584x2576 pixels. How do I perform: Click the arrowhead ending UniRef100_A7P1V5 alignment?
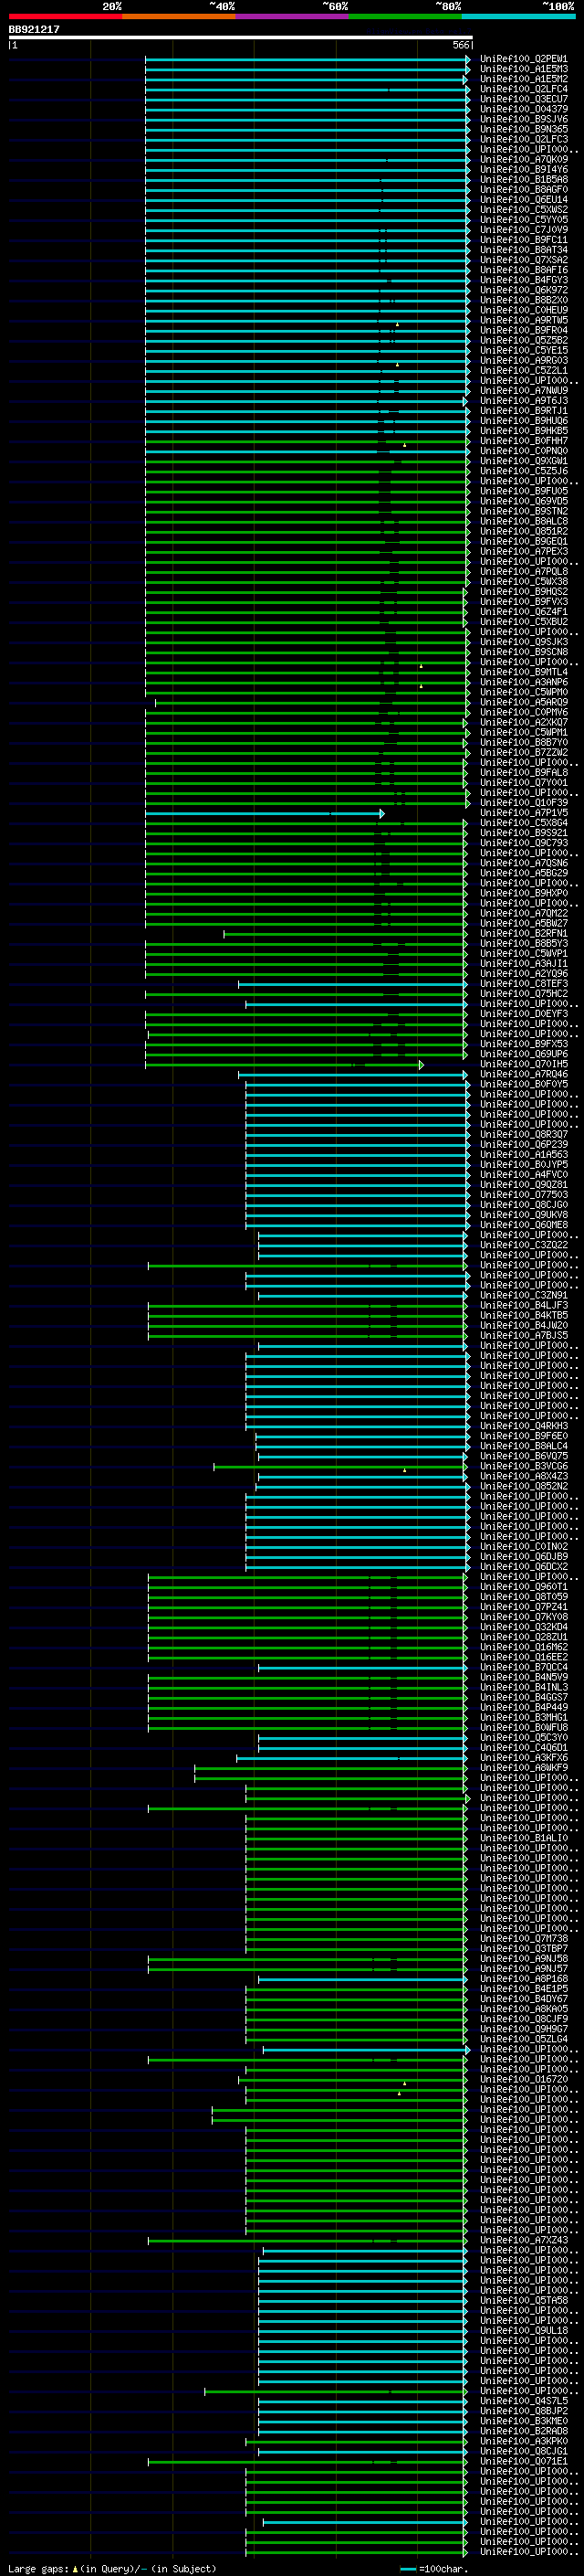pyautogui.click(x=382, y=814)
